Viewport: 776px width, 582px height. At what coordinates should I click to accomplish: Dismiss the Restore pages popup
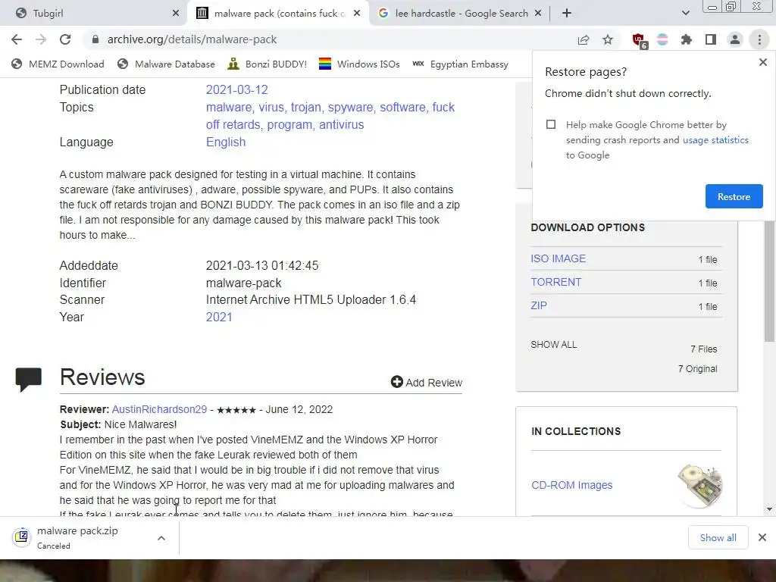[x=762, y=62]
